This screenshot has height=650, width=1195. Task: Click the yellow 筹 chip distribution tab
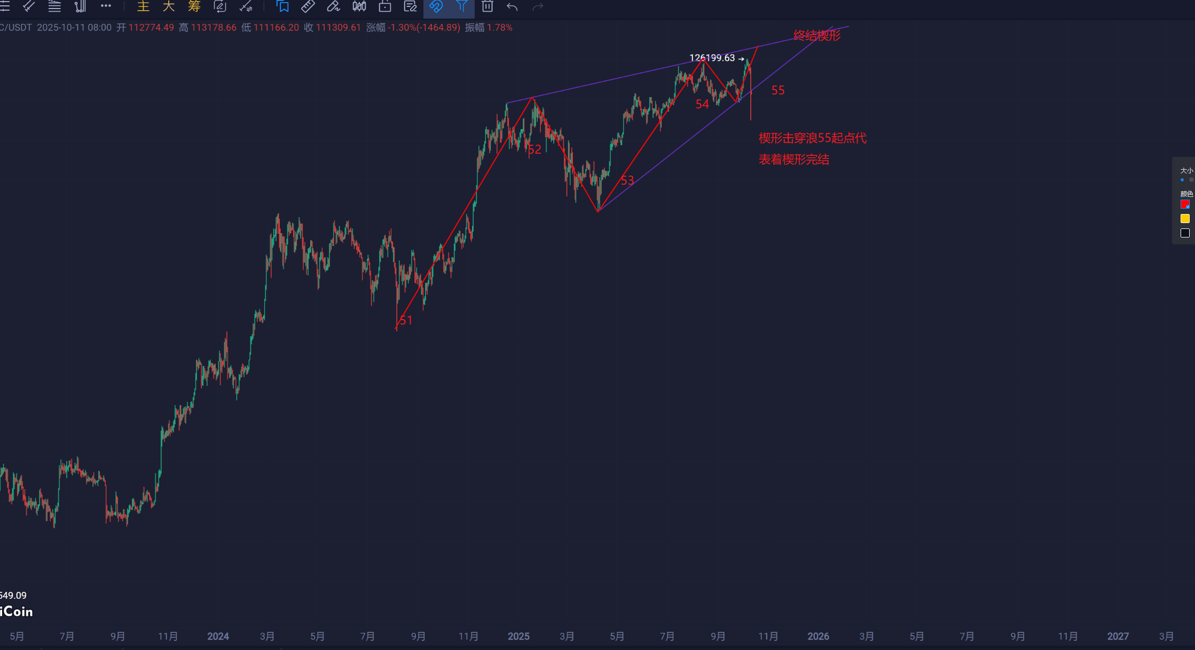tap(194, 6)
